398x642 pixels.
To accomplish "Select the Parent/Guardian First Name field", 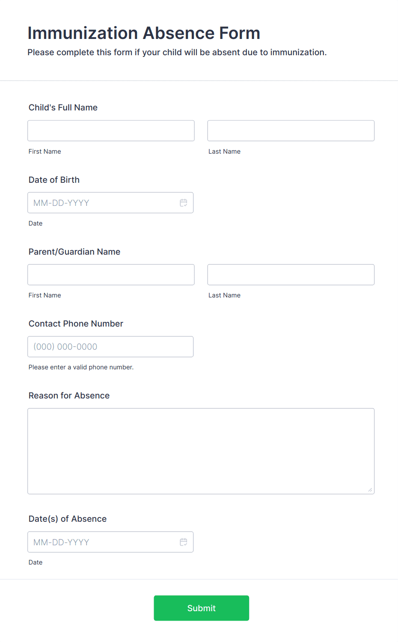I will (x=110, y=274).
